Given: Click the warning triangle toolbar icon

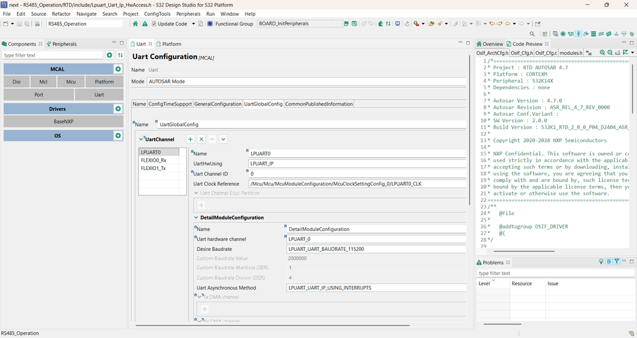Looking at the screenshot, I should tap(145, 24).
